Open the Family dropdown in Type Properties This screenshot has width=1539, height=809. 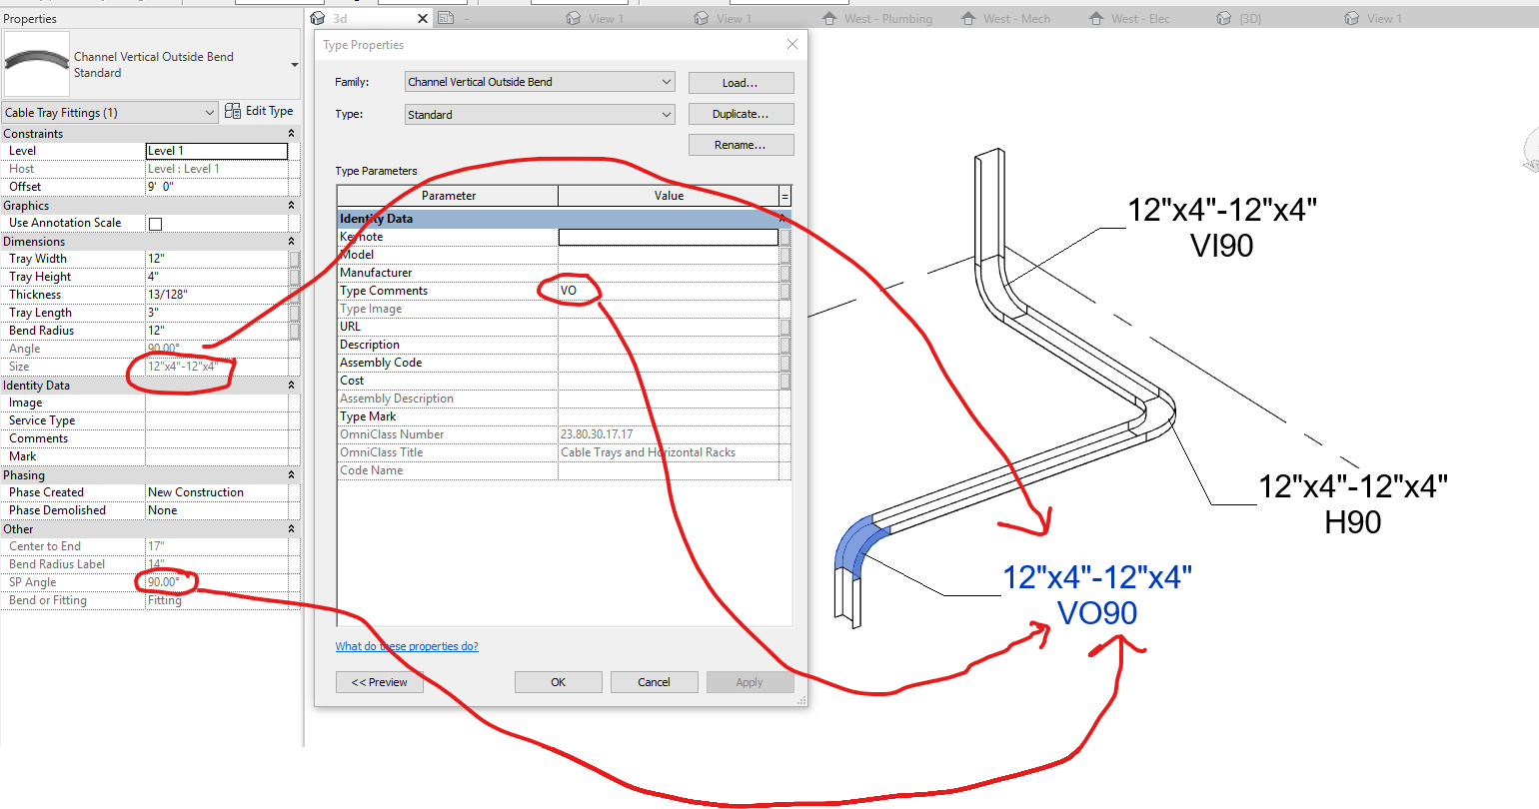[x=666, y=82]
